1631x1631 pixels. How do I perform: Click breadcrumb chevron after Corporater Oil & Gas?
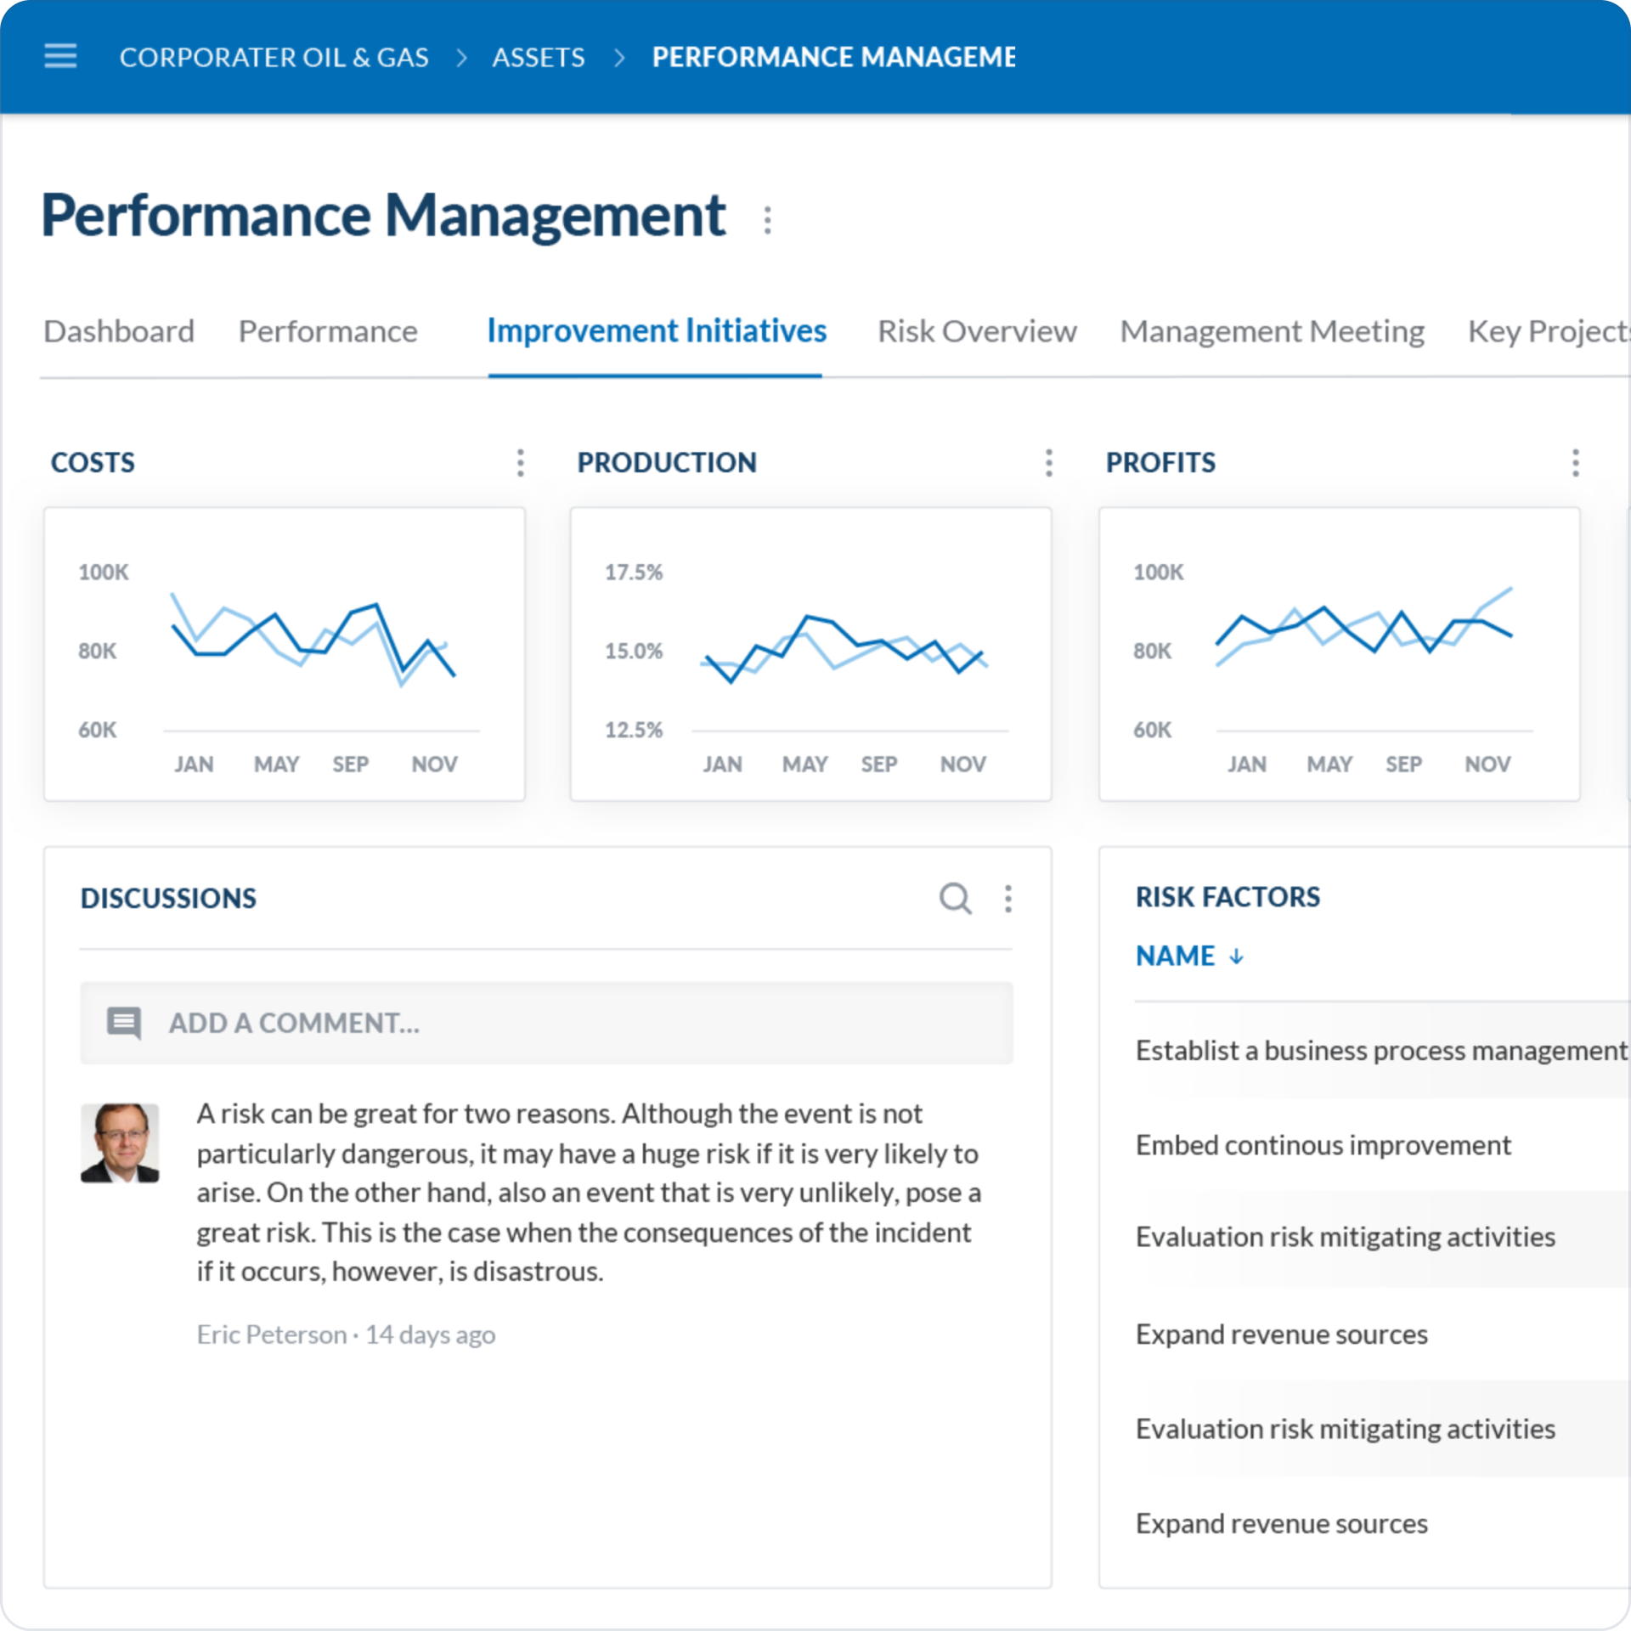click(461, 57)
